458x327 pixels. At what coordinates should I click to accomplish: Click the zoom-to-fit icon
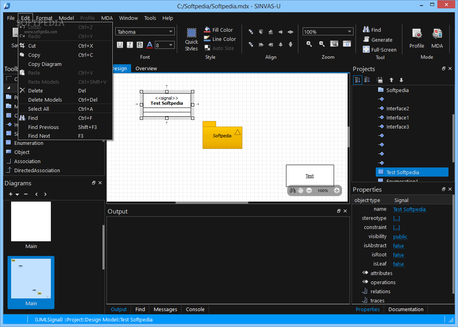pyautogui.click(x=334, y=44)
